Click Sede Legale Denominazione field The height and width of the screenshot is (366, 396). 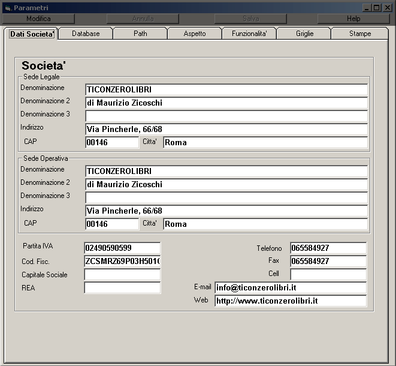(x=226, y=89)
